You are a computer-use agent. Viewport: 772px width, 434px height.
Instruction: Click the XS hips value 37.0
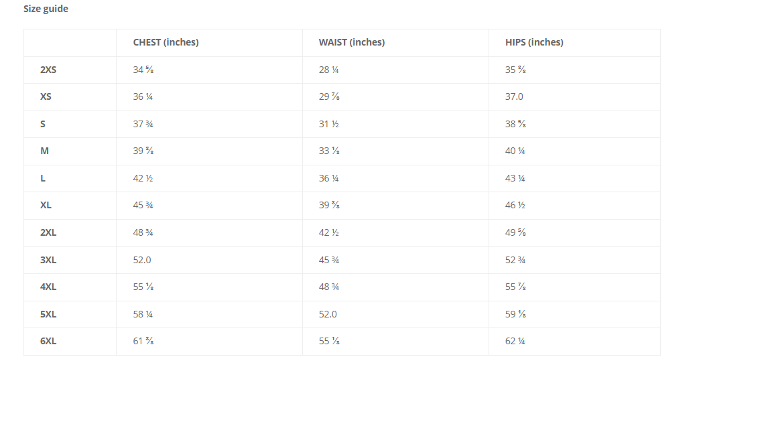click(514, 96)
